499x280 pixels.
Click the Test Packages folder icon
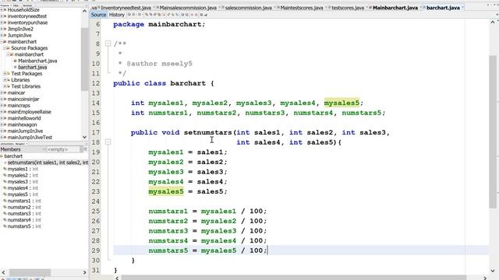pyautogui.click(x=9, y=73)
